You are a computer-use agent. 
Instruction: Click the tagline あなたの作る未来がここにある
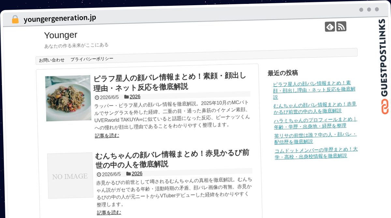(76, 45)
